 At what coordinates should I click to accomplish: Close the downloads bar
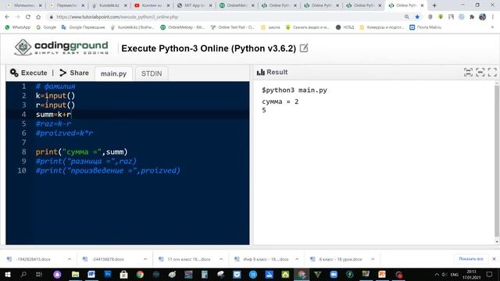point(494,258)
